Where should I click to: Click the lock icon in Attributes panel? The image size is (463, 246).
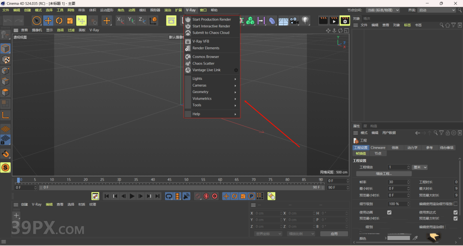[x=448, y=133]
